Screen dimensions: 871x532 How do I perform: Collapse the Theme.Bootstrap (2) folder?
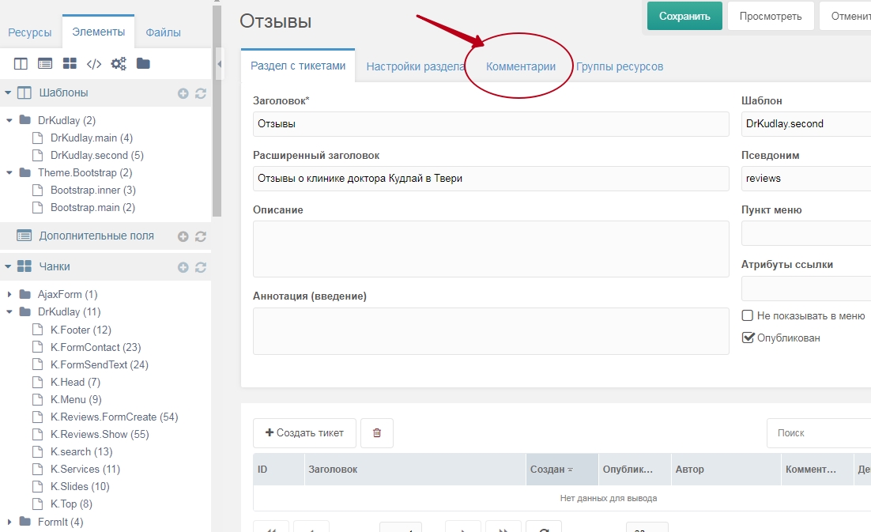coord(9,173)
